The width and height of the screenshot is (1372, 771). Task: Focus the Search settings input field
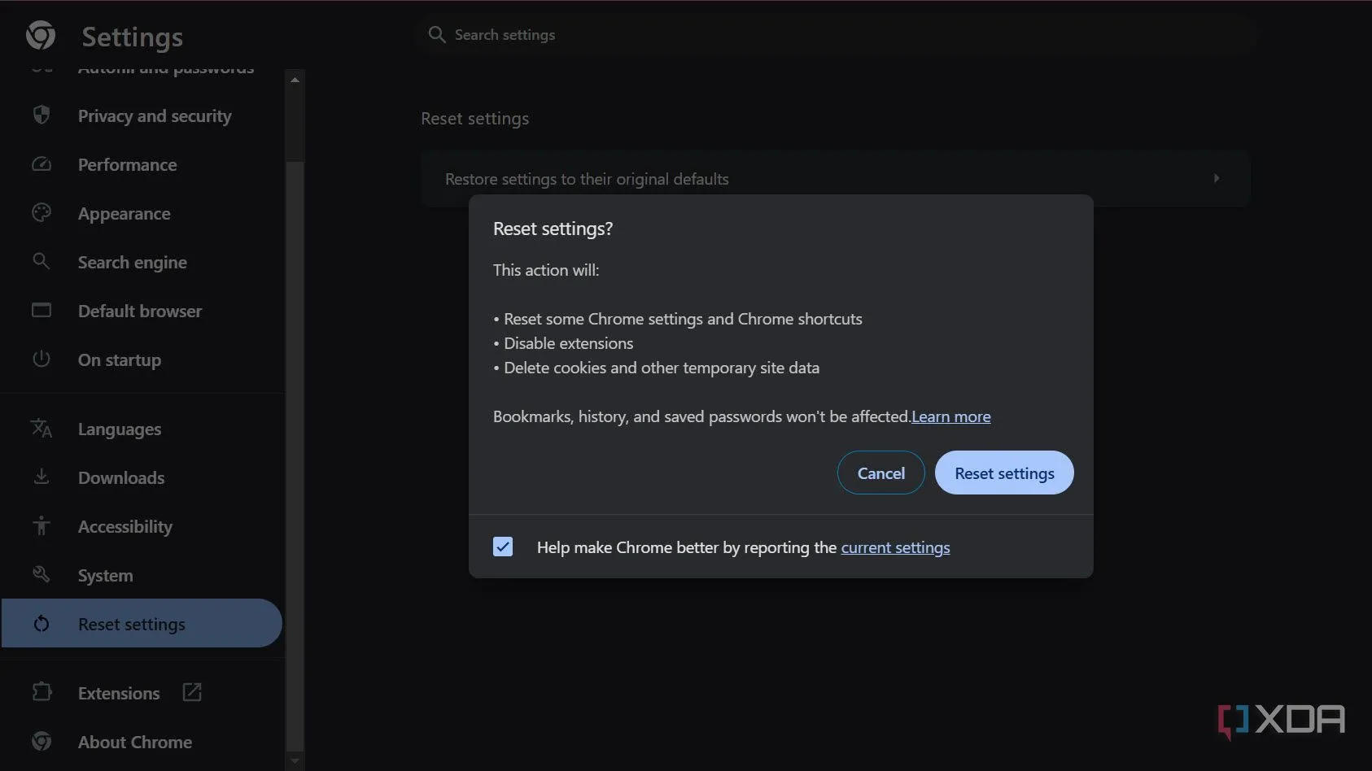click(838, 35)
